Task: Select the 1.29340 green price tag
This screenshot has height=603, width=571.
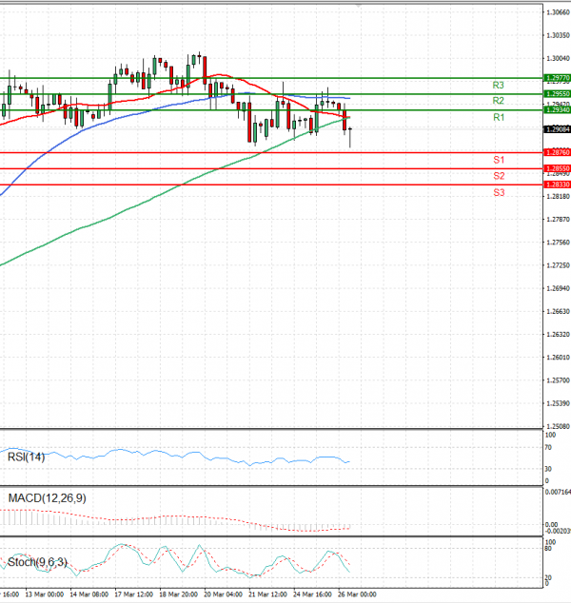Action: point(558,110)
